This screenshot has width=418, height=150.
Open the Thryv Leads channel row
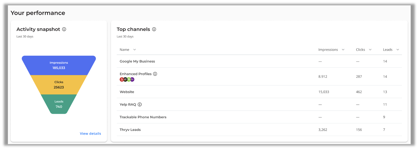click(130, 130)
